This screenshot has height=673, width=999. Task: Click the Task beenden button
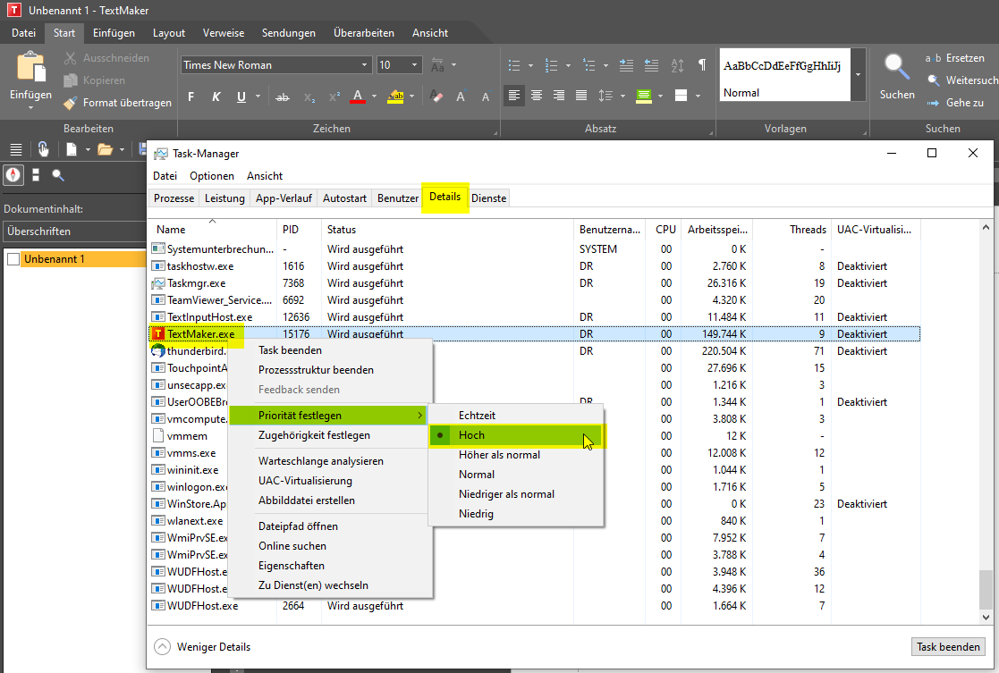949,647
